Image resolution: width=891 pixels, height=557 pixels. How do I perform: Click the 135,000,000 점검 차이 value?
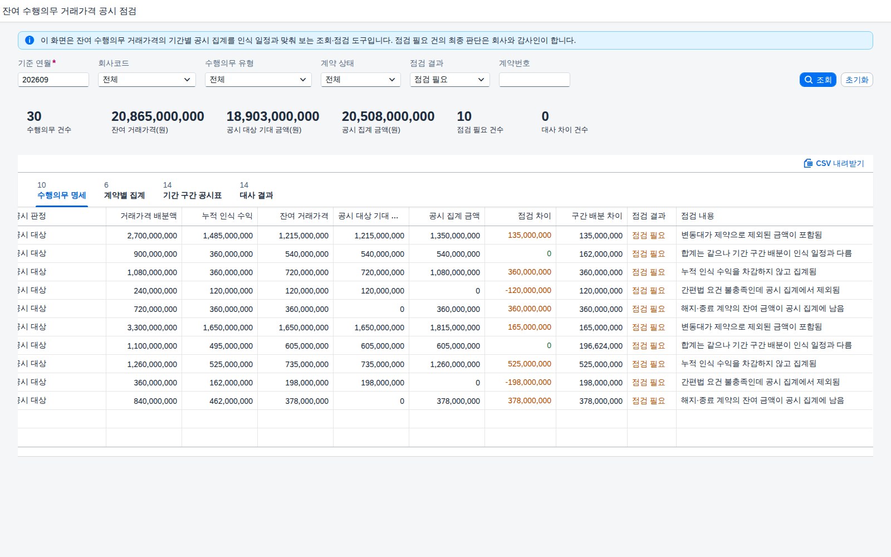(530, 236)
